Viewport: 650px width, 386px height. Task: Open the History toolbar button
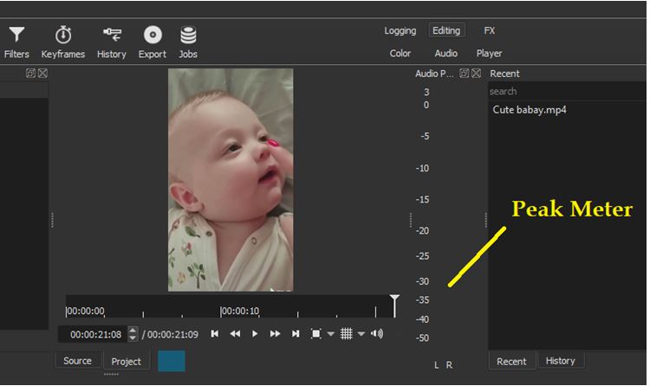112,42
